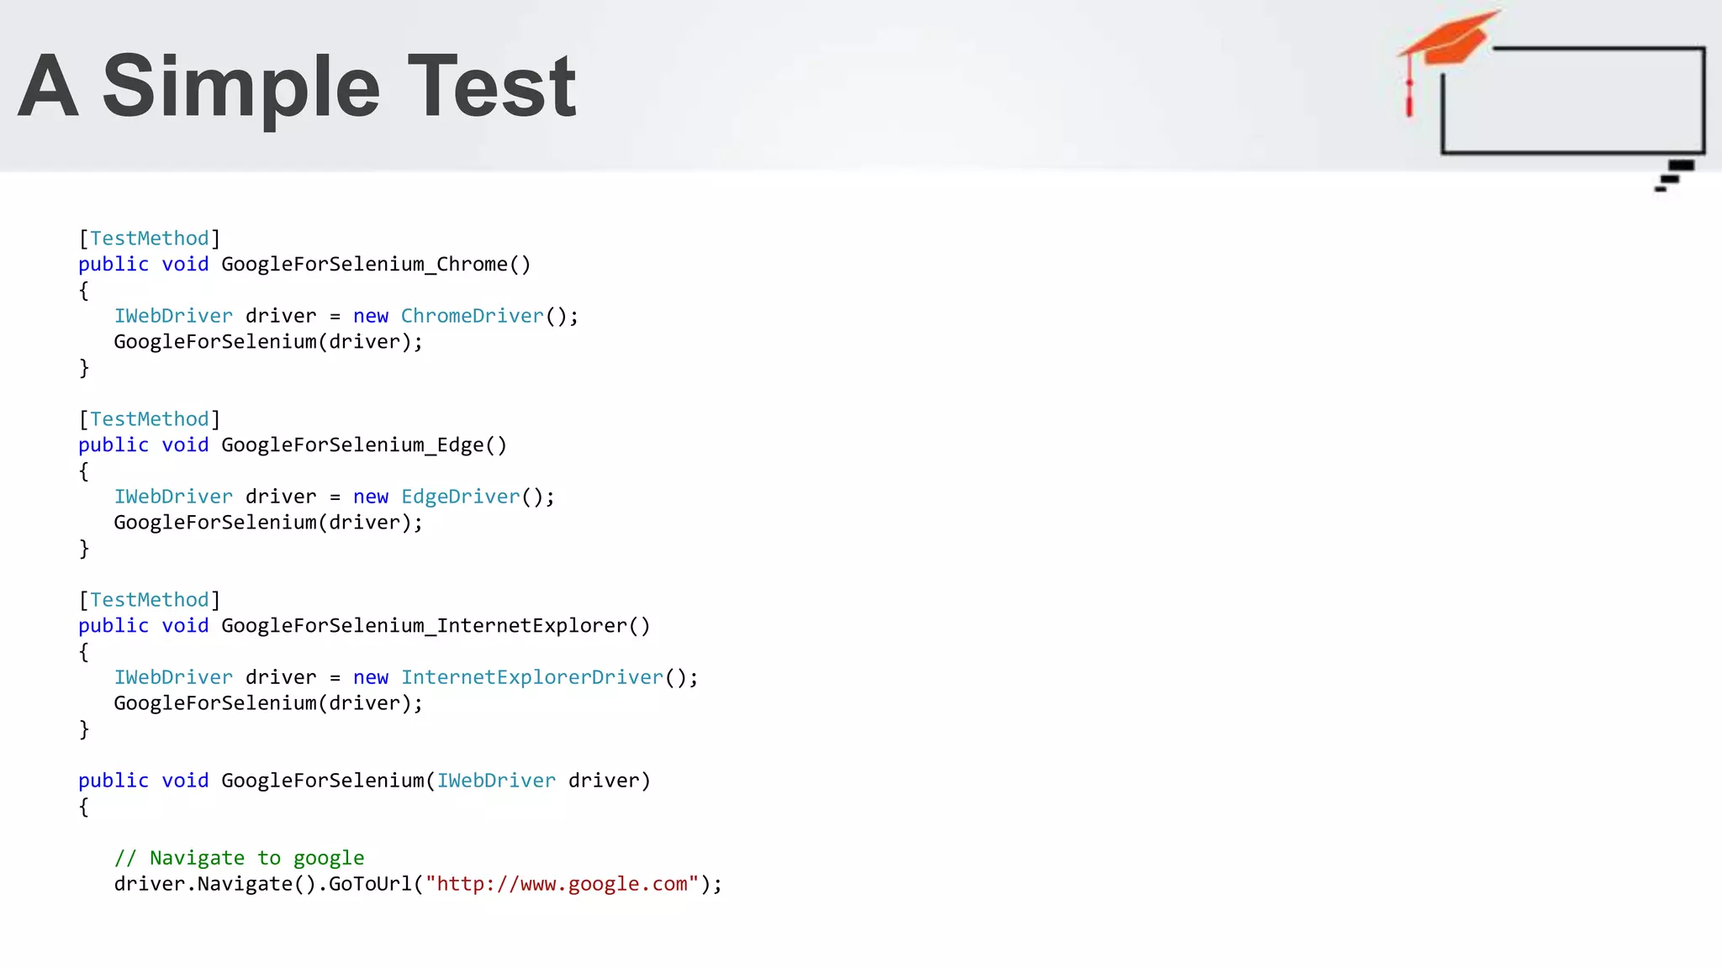
Task: Click the InternetExplorerDriver class name
Action: point(531,677)
